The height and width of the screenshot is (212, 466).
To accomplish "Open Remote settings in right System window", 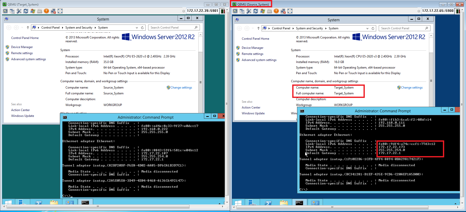I will (252, 54).
